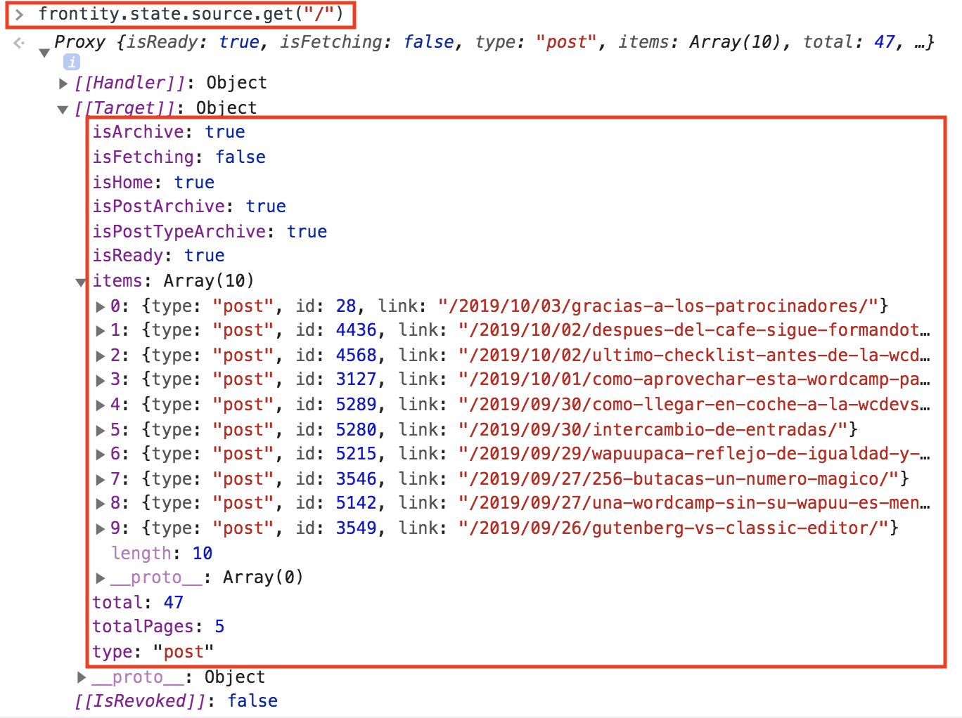Click the intercambio-de-entradas link string
Screen dimensions: 962x718
point(653,430)
